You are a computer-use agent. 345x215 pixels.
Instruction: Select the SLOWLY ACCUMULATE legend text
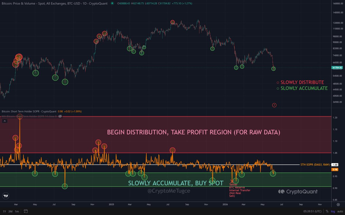click(304, 88)
